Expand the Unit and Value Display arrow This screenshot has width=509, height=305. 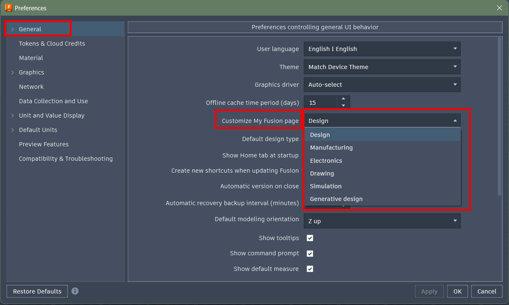click(12, 116)
